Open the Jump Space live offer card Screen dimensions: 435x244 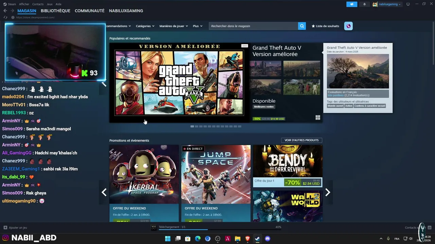pos(216,183)
